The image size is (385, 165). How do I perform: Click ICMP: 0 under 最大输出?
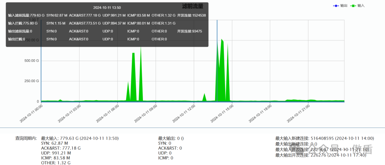coord(165,158)
